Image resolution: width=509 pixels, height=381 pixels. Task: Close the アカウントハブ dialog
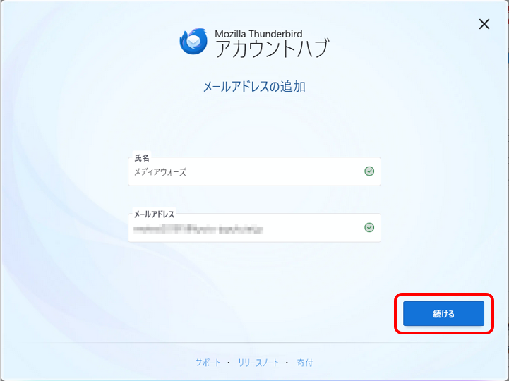pos(484,24)
